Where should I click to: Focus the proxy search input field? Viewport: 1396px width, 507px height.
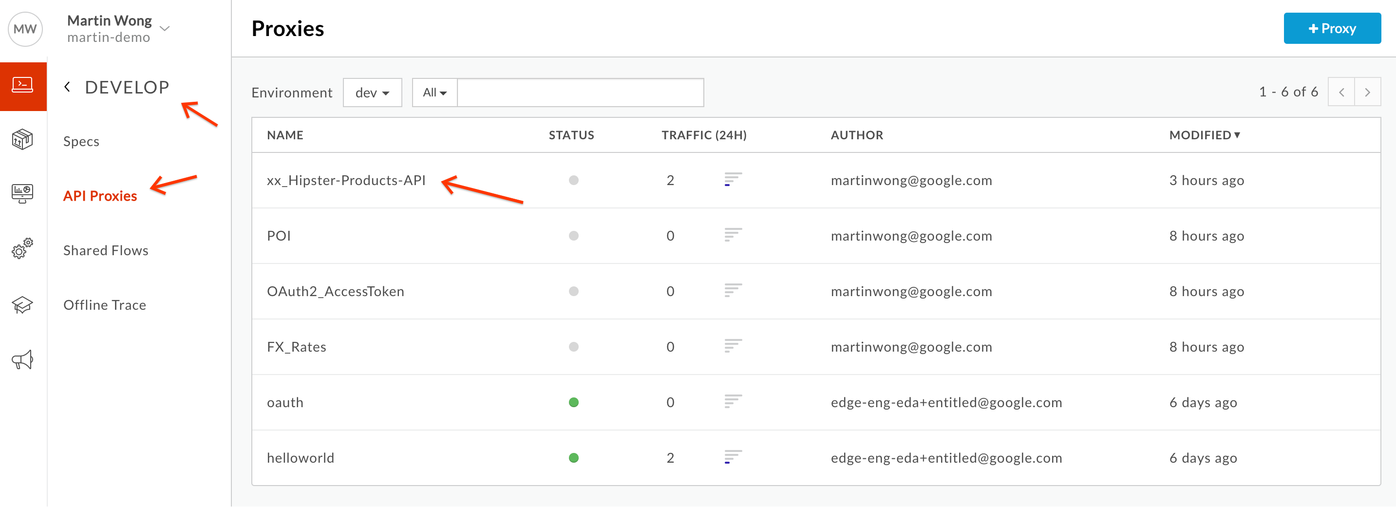581,93
